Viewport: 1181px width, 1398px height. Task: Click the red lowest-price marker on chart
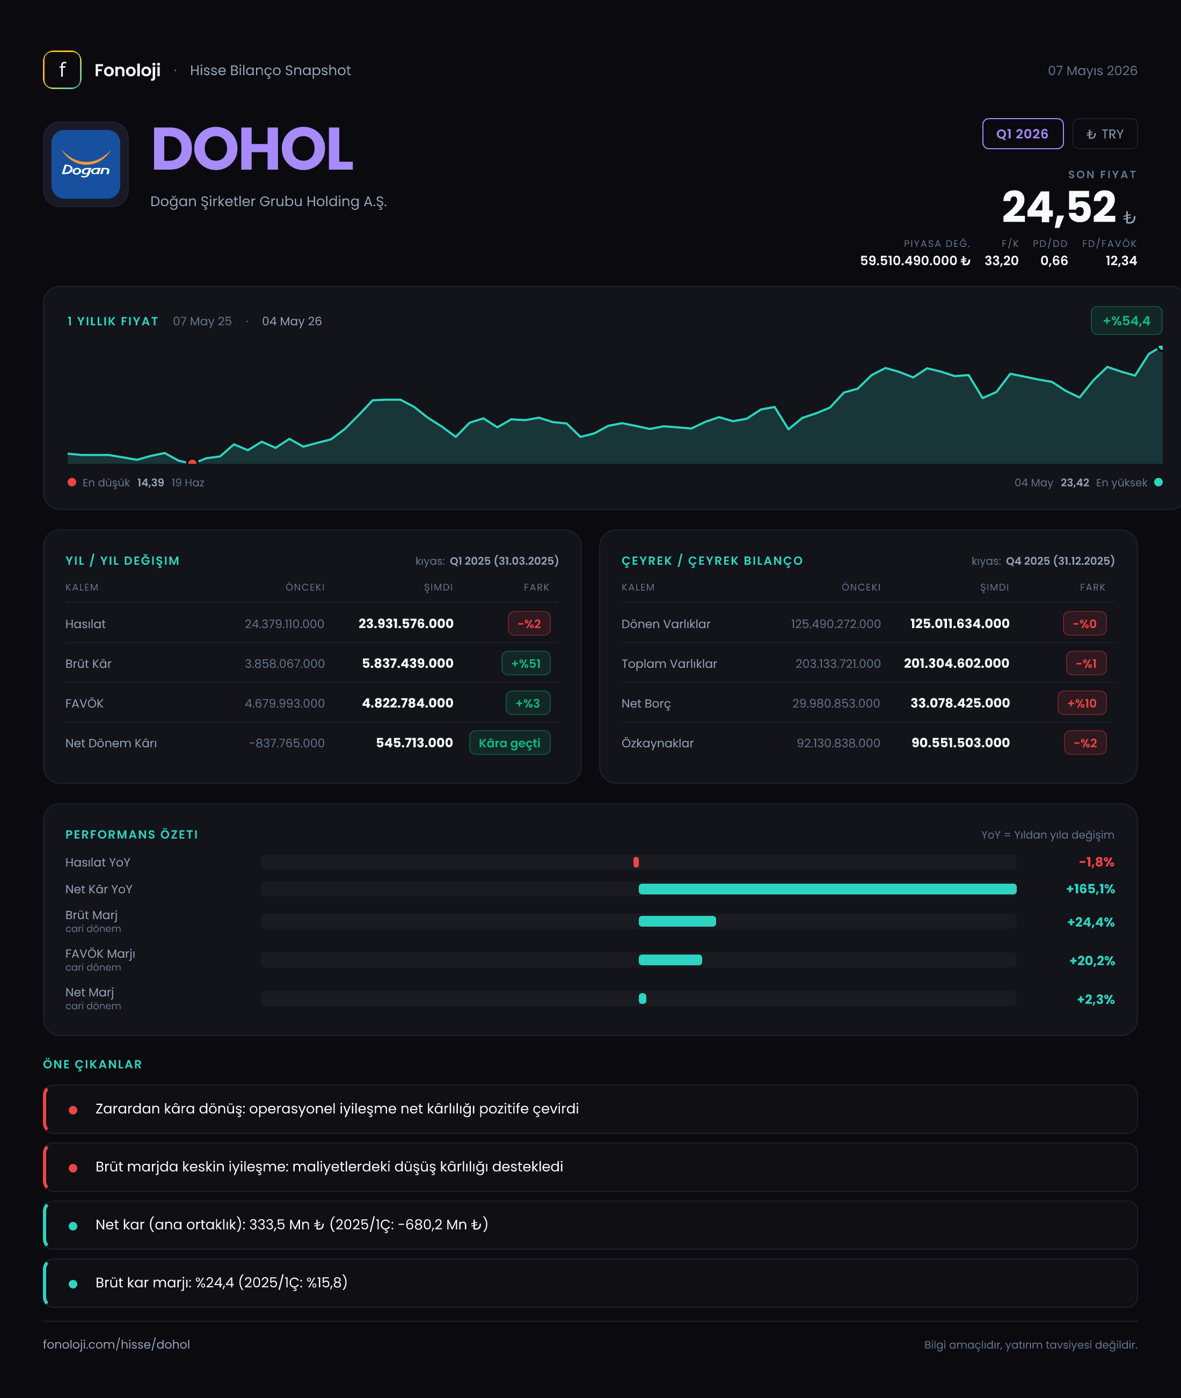click(x=192, y=462)
